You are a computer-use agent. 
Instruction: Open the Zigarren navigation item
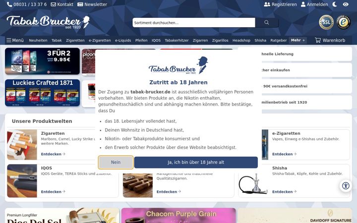(200, 40)
